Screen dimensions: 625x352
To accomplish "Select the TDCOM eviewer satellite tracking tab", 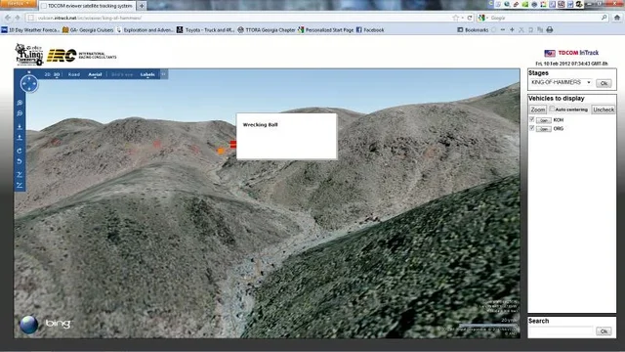I will tap(88, 6).
